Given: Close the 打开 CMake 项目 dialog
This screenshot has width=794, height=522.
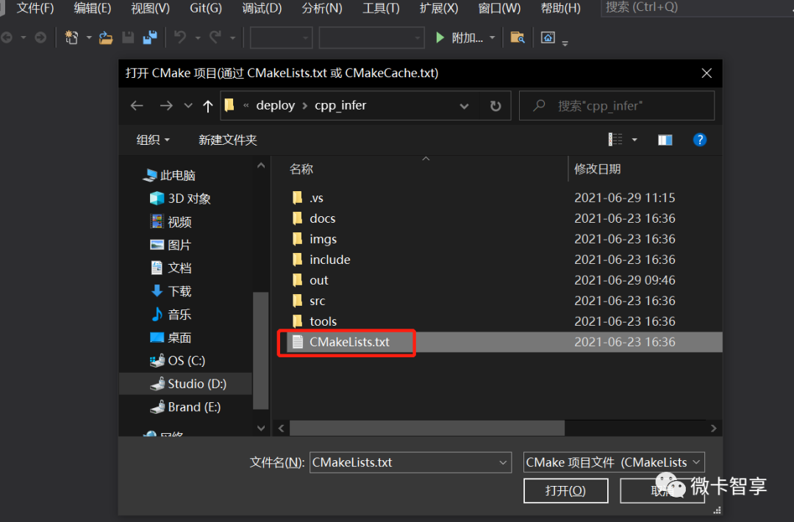Looking at the screenshot, I should coord(707,73).
